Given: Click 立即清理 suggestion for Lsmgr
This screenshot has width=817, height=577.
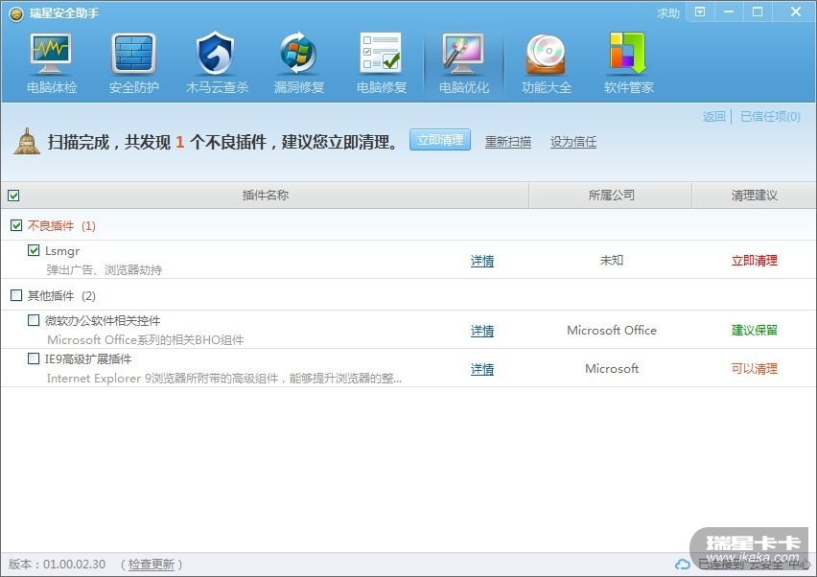Looking at the screenshot, I should point(754,261).
